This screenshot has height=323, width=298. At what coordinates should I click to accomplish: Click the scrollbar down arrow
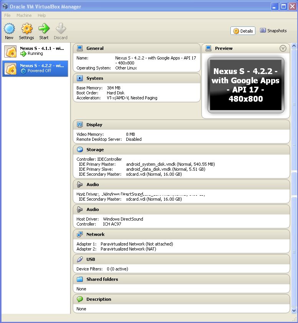click(294, 310)
